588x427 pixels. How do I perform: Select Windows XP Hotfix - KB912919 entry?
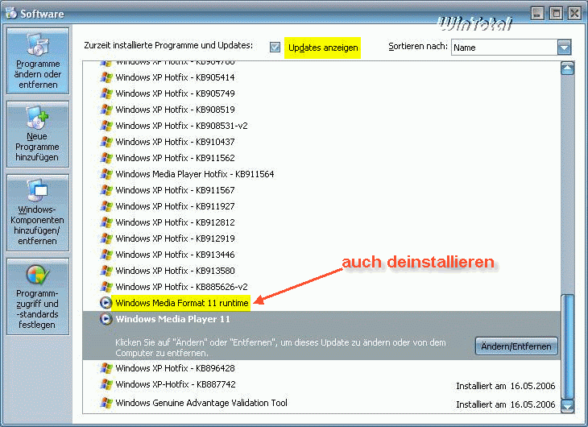[x=175, y=238]
